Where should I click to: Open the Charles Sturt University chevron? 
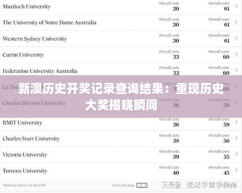[x=237, y=138]
